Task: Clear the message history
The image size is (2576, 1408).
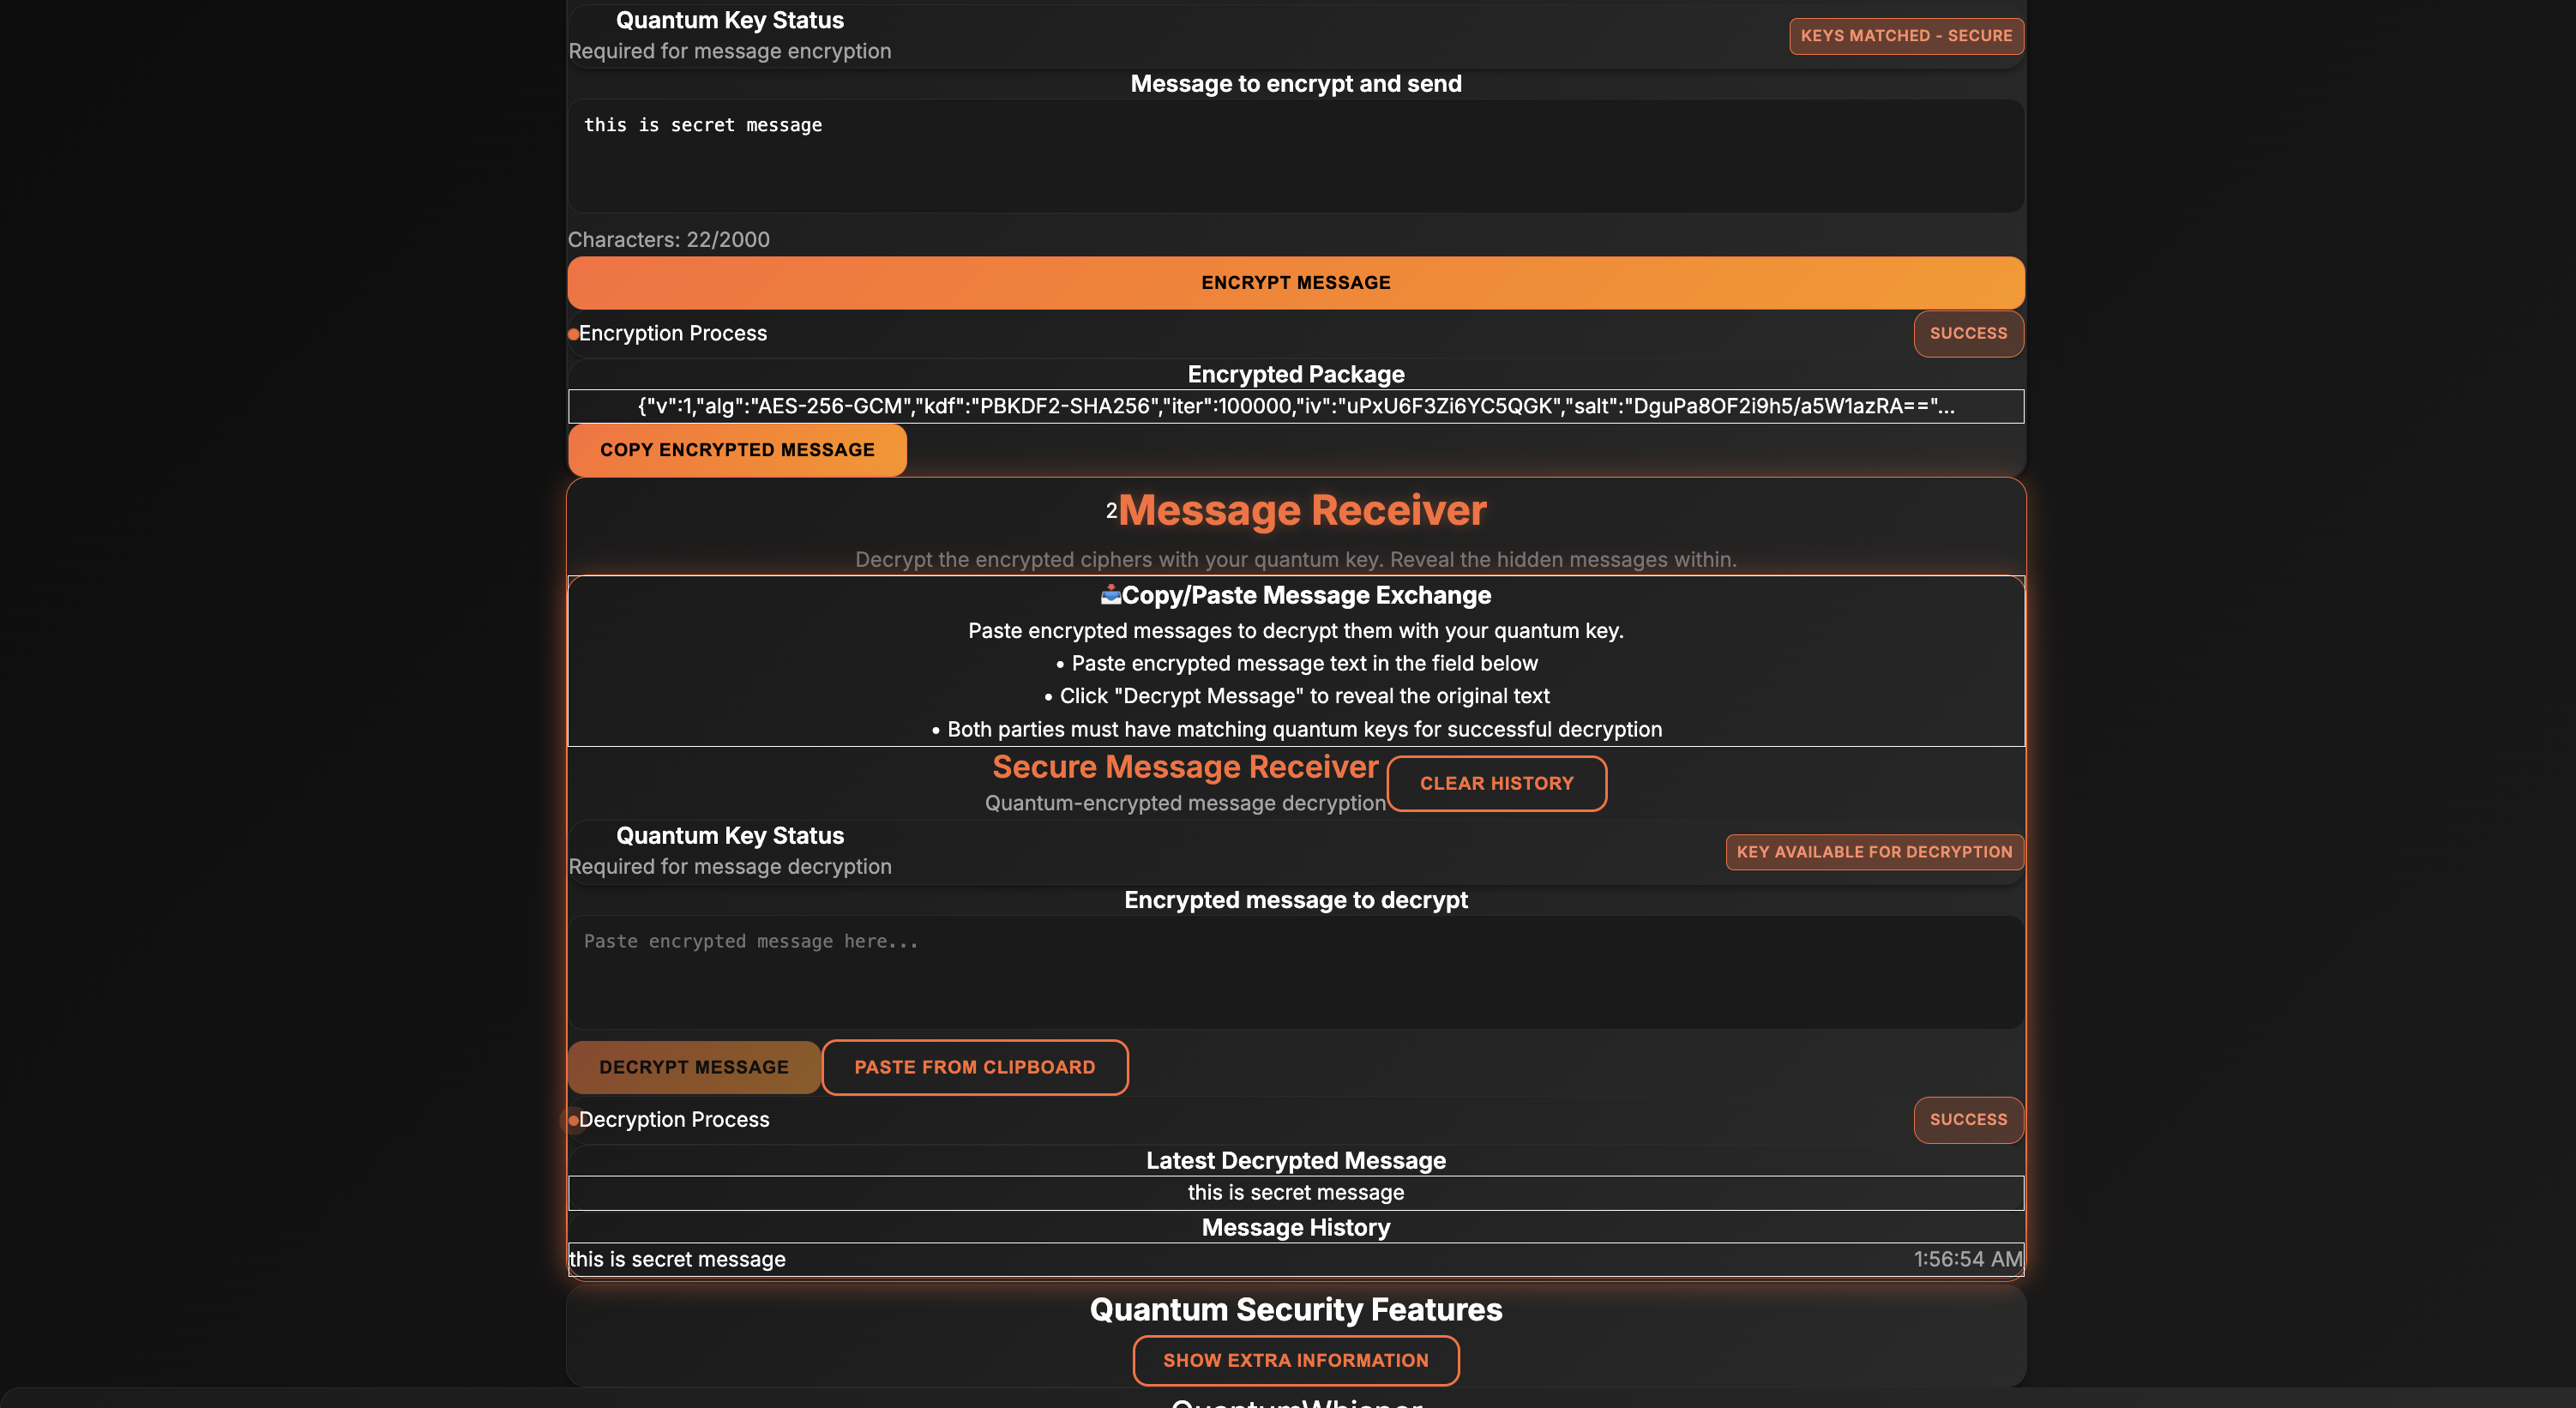Action: [1496, 783]
